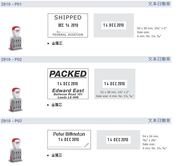Select the SHIPPED Federal Aviation stamp sample

point(68,26)
